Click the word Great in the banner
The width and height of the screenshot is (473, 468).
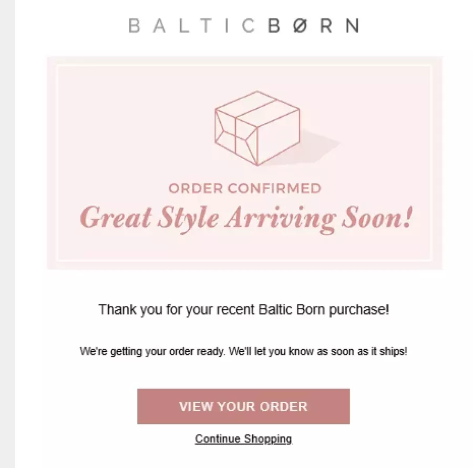pos(116,217)
